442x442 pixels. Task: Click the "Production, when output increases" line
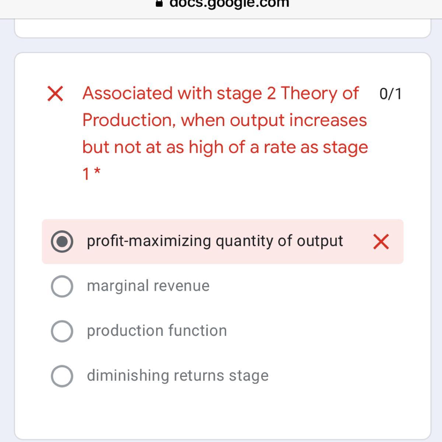pos(224,120)
